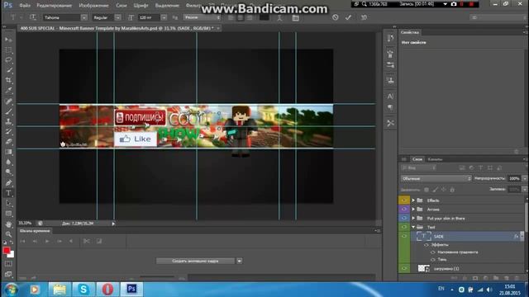Click the text color swatch in options bar
Image resolution: width=529 pixels, height=297 pixels.
click(264, 17)
